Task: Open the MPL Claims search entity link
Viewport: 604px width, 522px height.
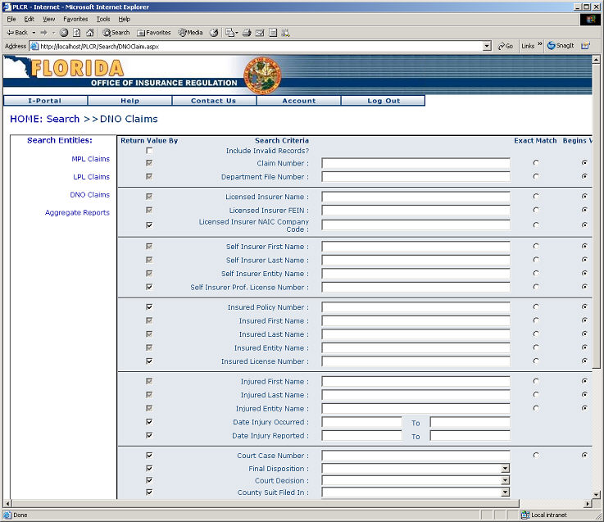Action: pos(90,159)
